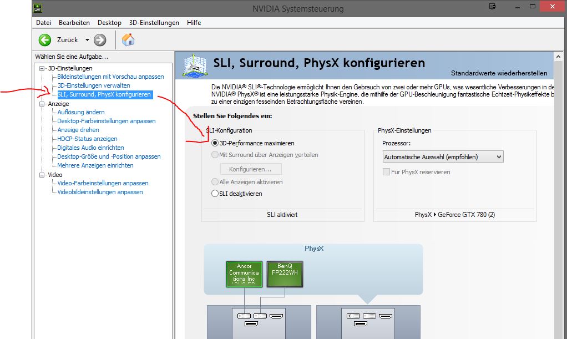Open Bildeinstellungen mit Vorschau anpassen

110,77
